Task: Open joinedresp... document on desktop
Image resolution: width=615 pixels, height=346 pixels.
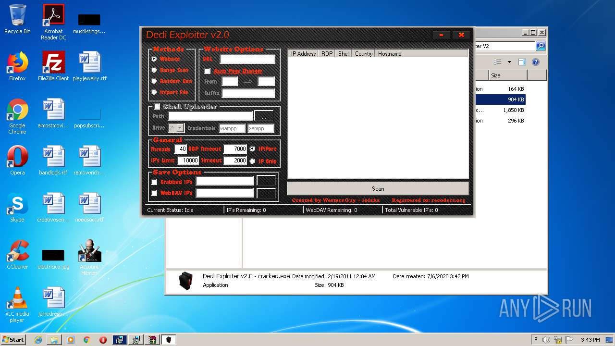Action: 53,302
